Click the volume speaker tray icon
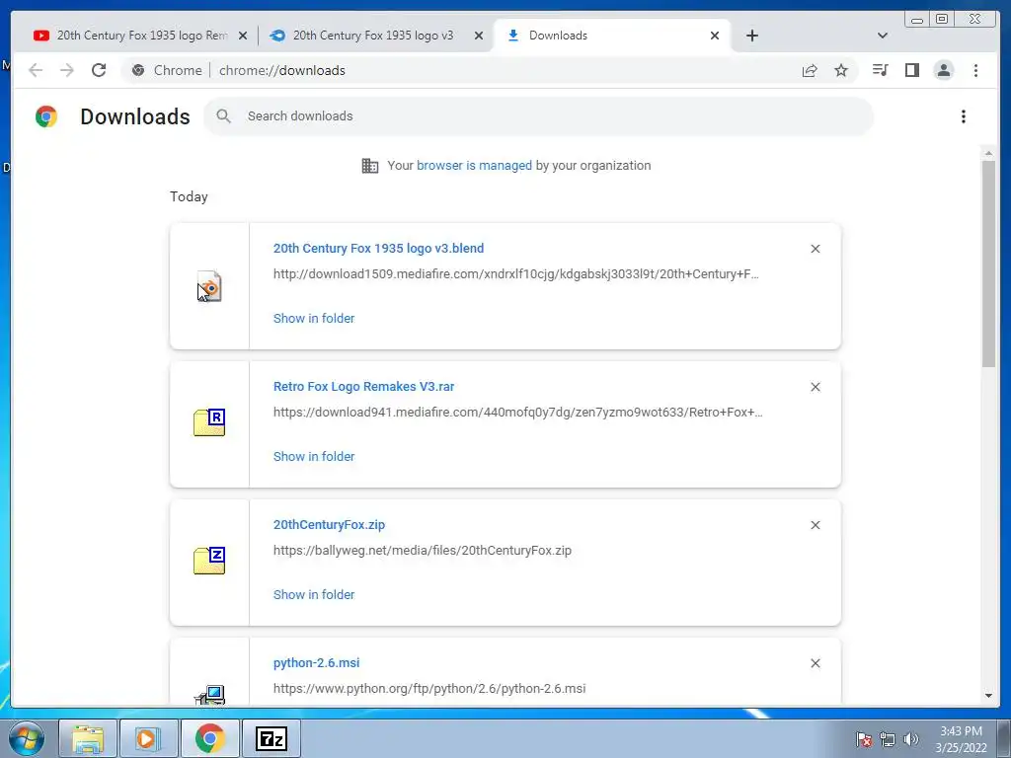 click(x=911, y=739)
